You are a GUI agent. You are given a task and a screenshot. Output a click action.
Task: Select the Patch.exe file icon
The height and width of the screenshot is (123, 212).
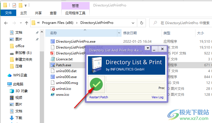tap(53, 65)
